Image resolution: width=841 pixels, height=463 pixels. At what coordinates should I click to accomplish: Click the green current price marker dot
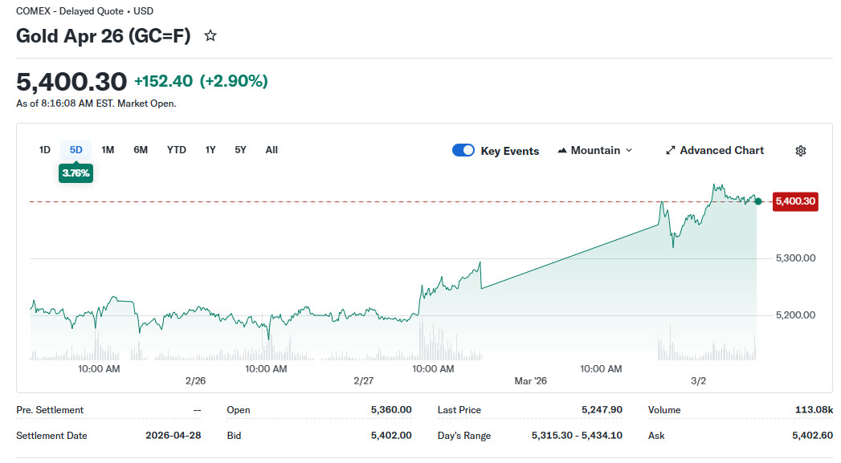[x=758, y=201]
